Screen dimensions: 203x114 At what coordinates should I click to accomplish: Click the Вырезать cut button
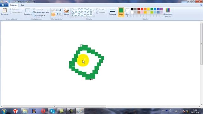click(14, 9)
